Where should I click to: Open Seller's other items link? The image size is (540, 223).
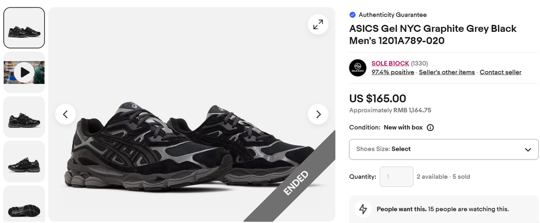coord(447,72)
